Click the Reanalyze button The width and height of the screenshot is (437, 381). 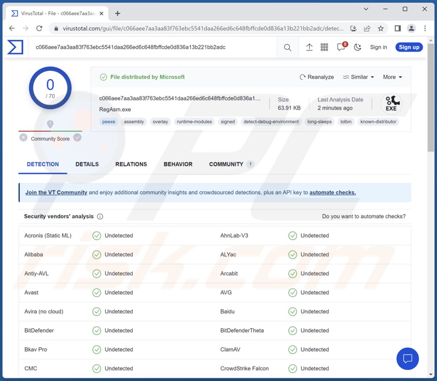point(316,77)
